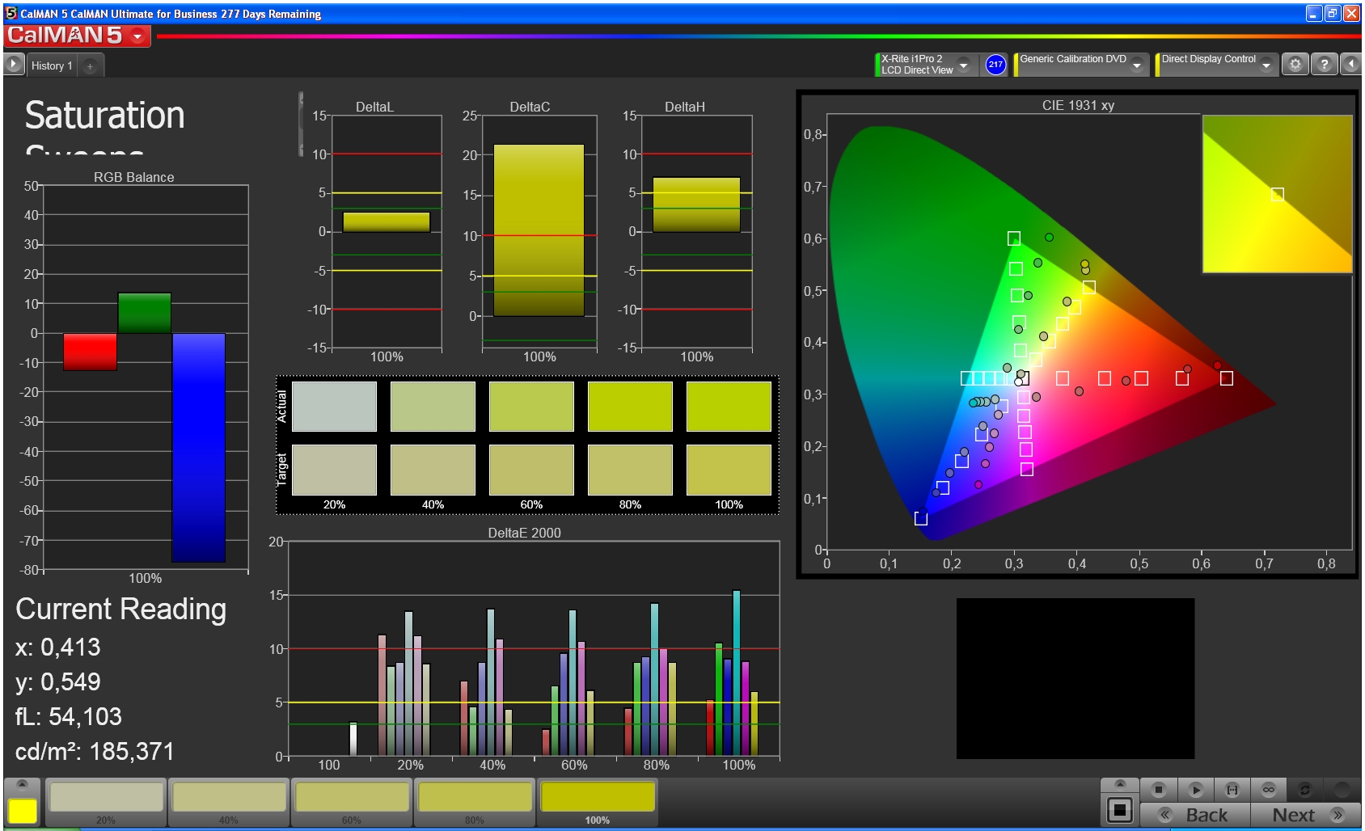Screen dimensions: 1365x831
Task: Click the DeltaH chart
Action: pos(696,231)
